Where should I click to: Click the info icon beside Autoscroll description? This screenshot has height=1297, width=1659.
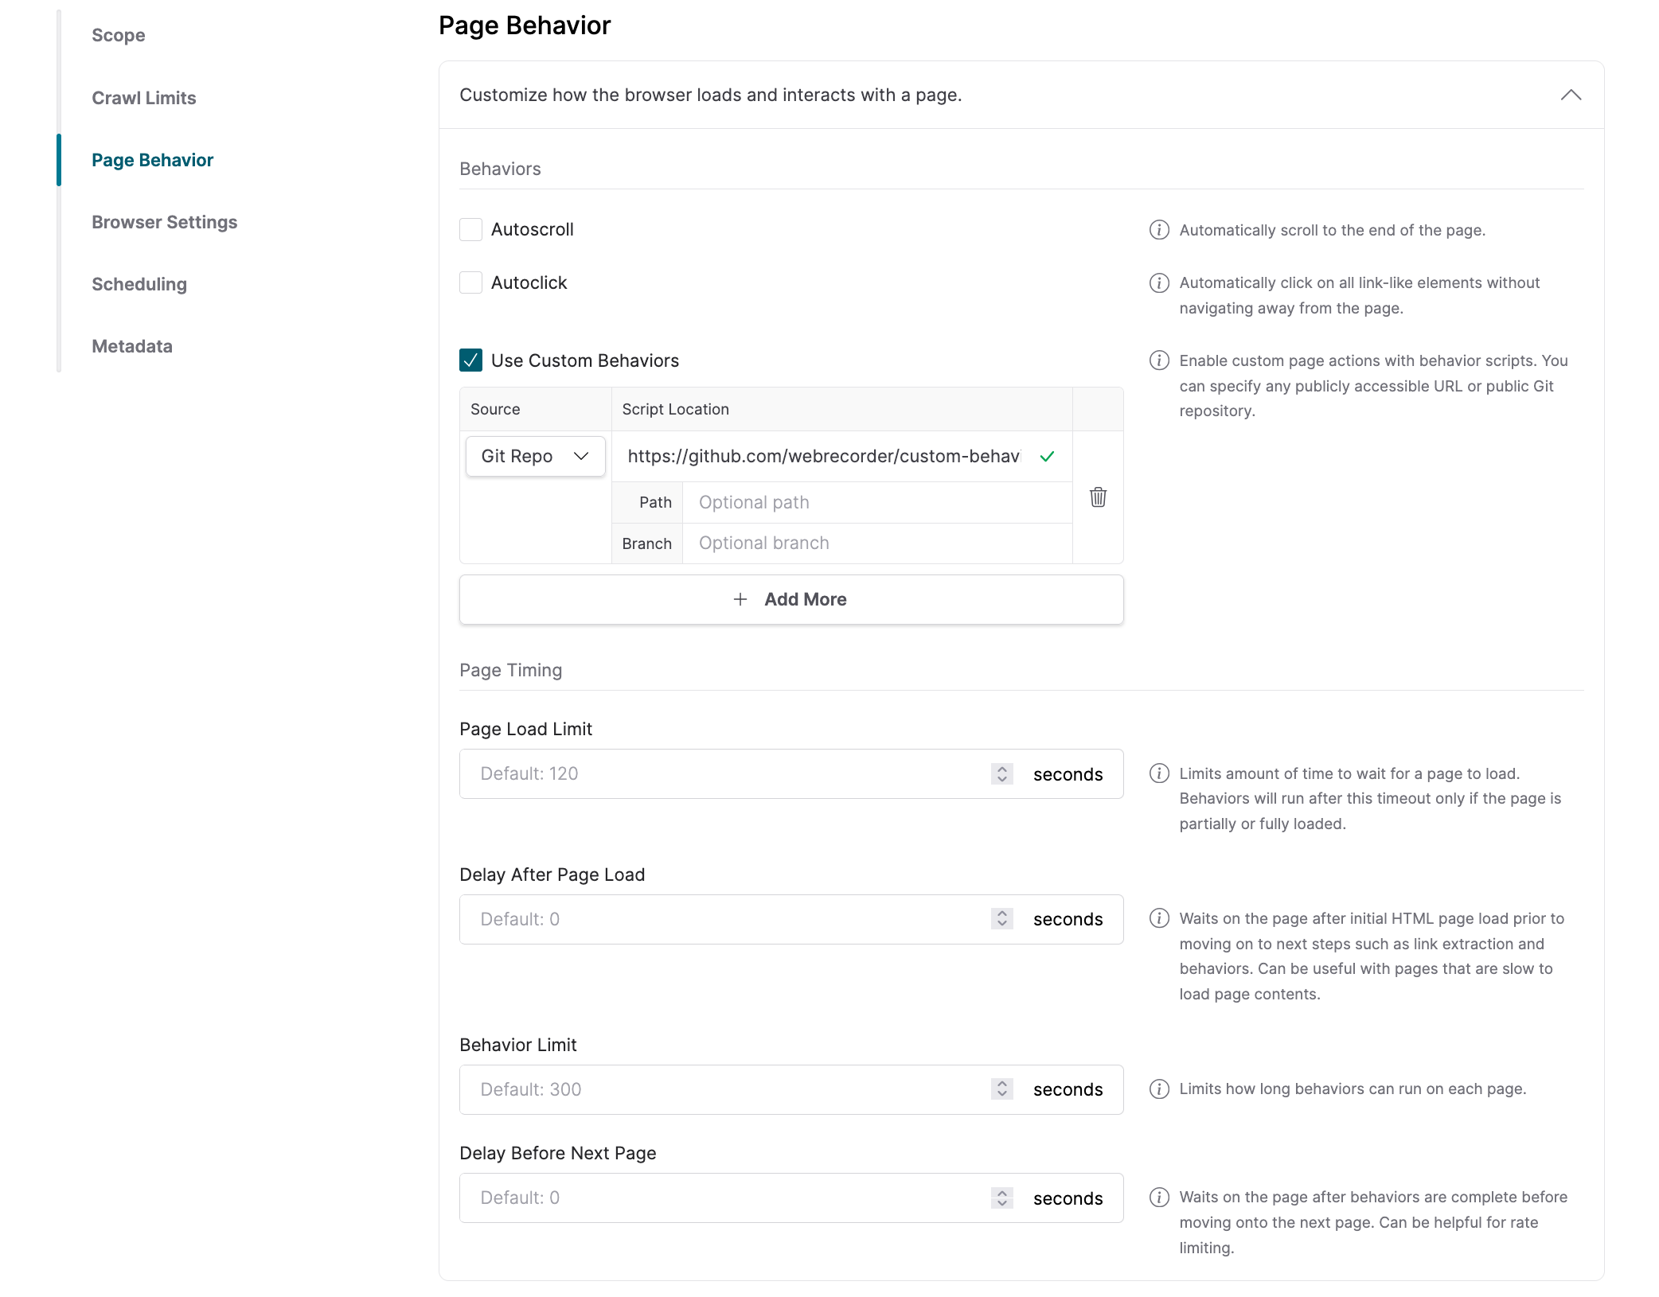point(1159,230)
